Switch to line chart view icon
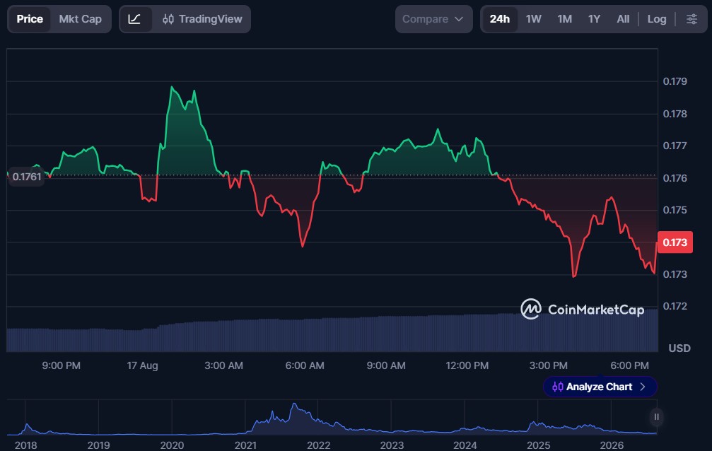 (x=134, y=19)
